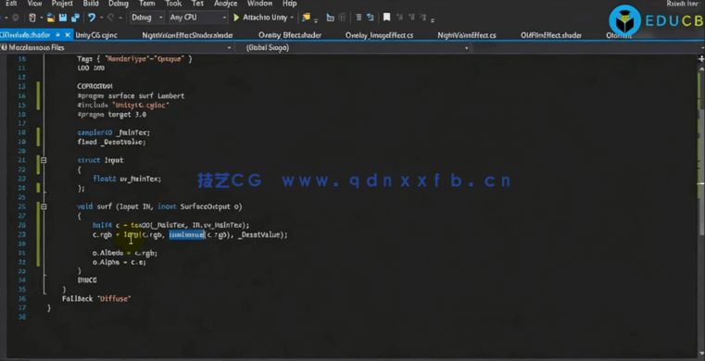Switch to the Overlay_Effect.shader tab
Screen dimensions: 705x361
coord(290,35)
